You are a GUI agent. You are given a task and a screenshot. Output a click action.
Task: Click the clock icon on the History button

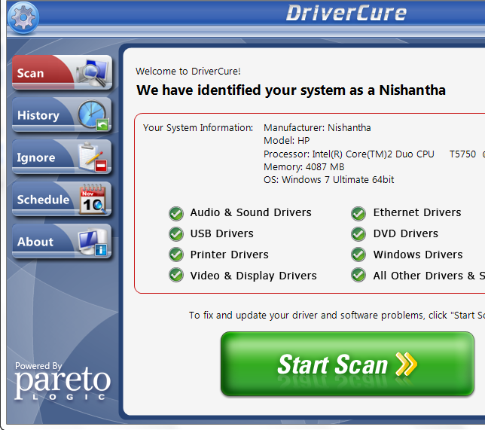[x=93, y=115]
